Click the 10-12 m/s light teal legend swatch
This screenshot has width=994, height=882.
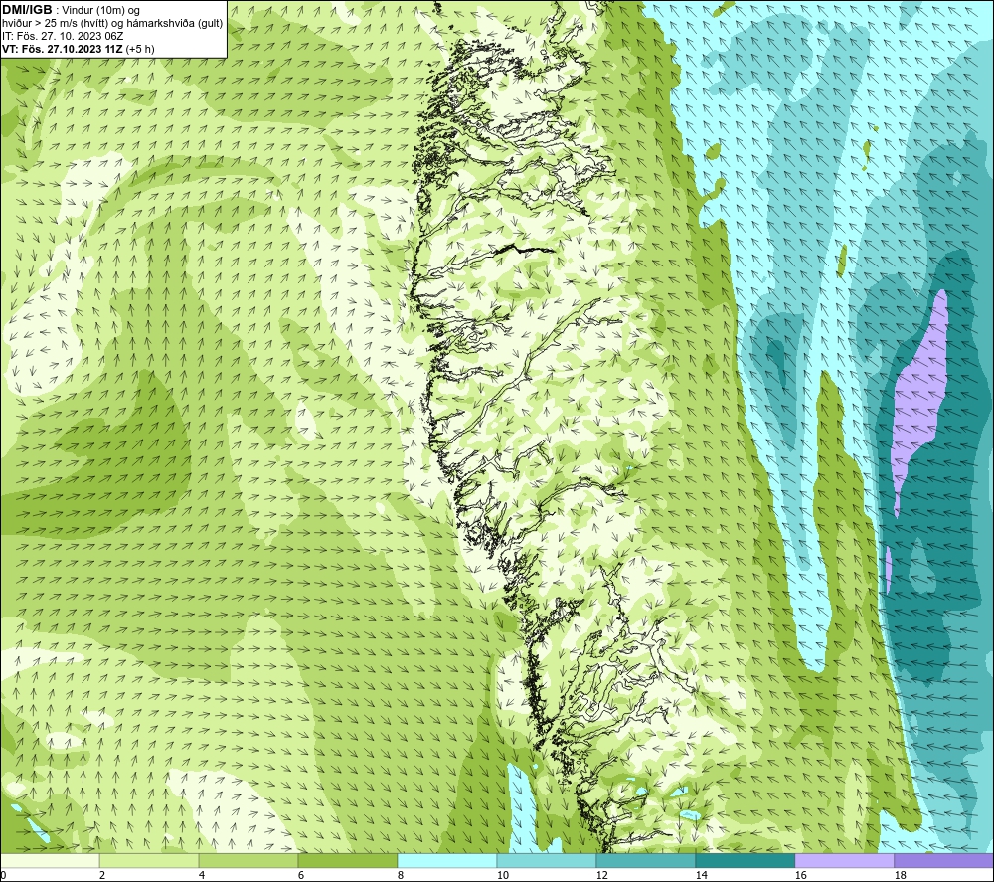click(547, 861)
